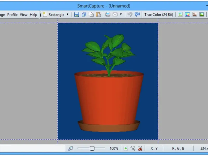Screen dimensions: 208x156
Task: Click the 100% zoom level label
Action: click(x=114, y=148)
